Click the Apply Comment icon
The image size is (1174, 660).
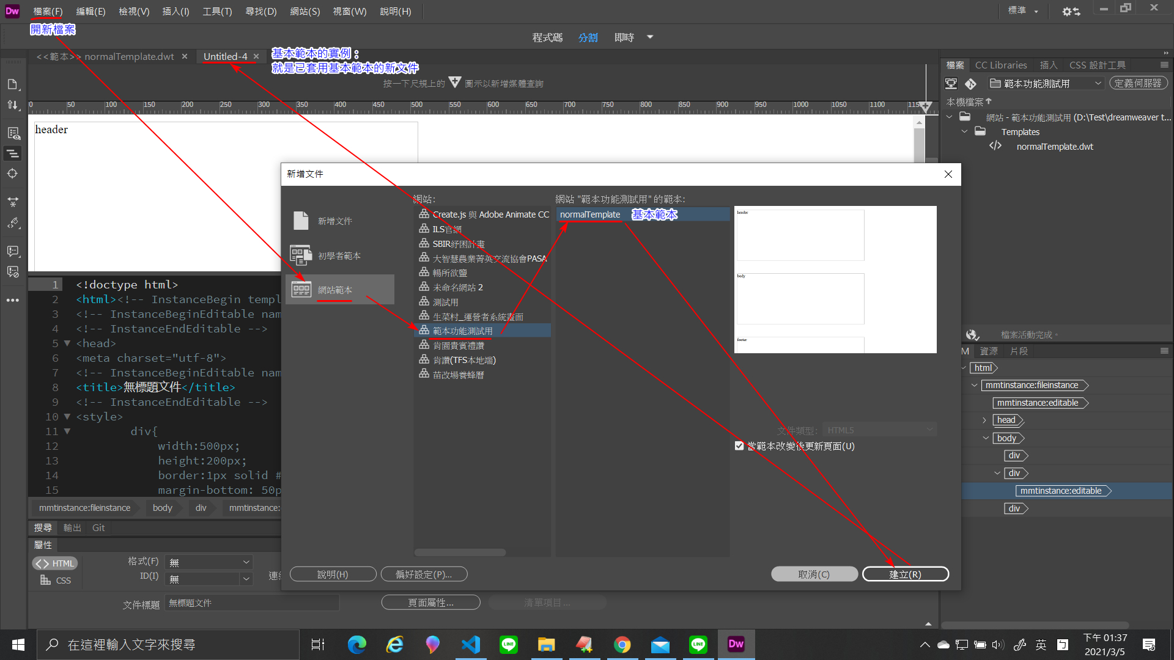13,251
